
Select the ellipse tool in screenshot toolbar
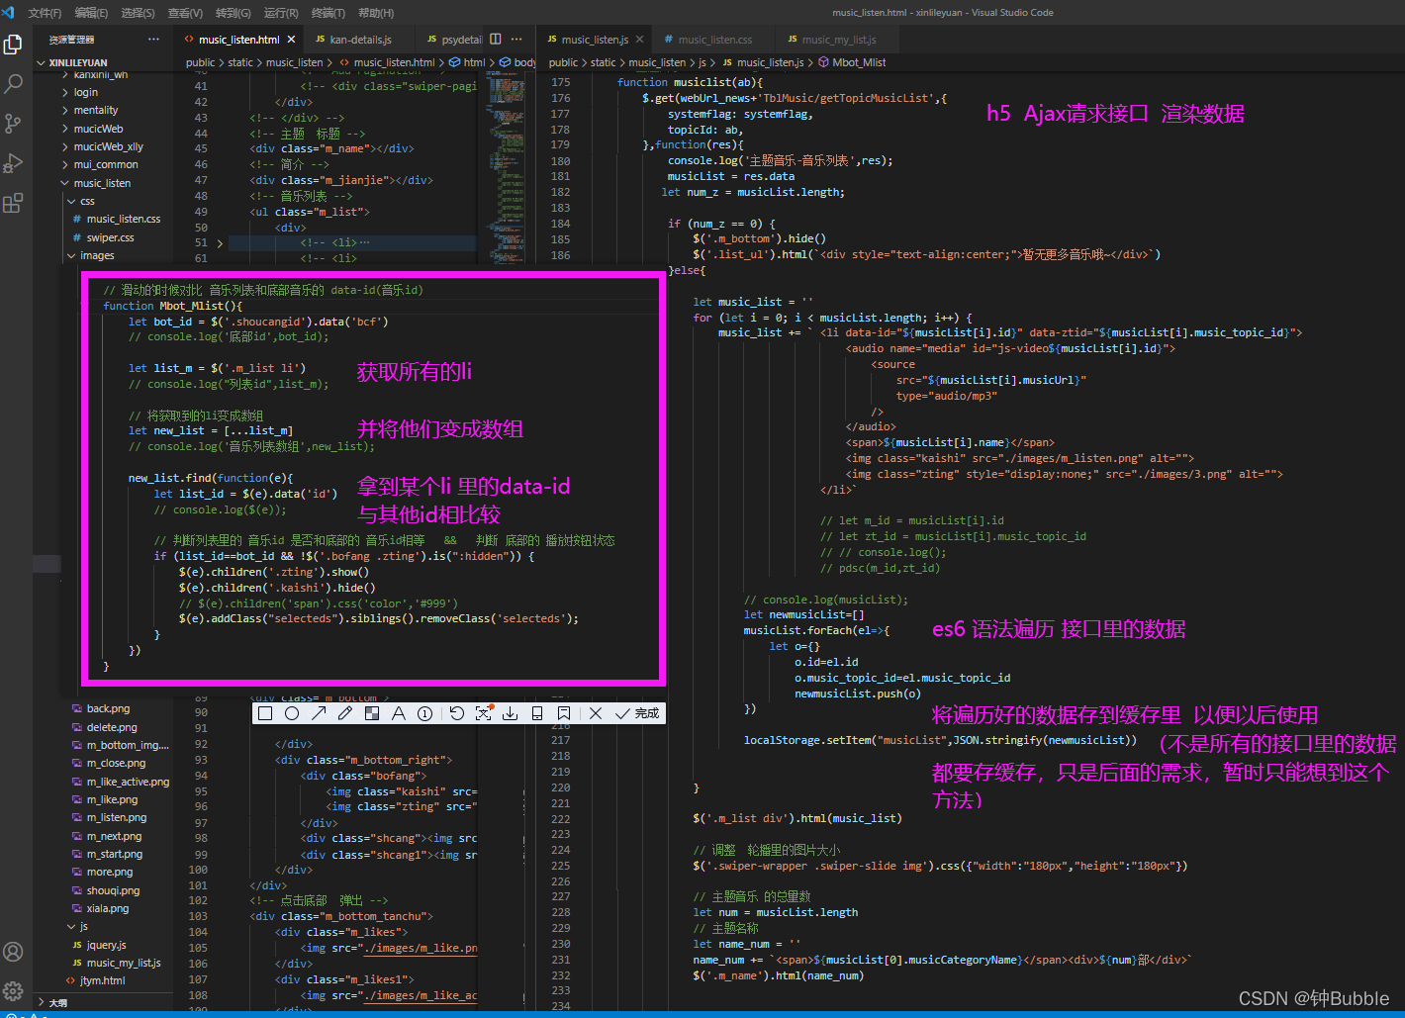(x=292, y=713)
